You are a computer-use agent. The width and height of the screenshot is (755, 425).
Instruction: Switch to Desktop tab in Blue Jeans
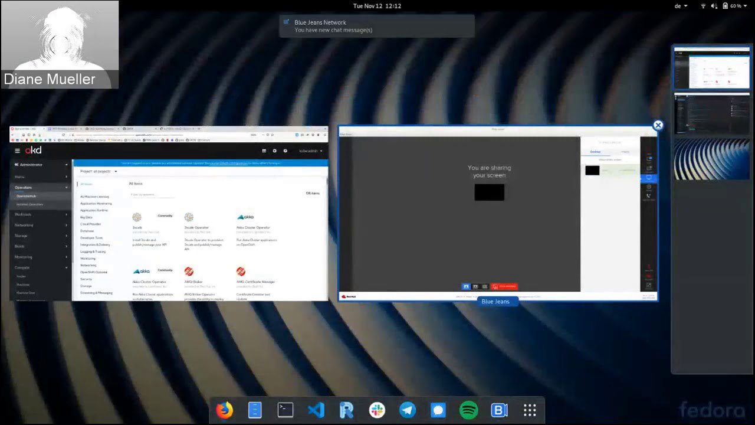pos(596,152)
